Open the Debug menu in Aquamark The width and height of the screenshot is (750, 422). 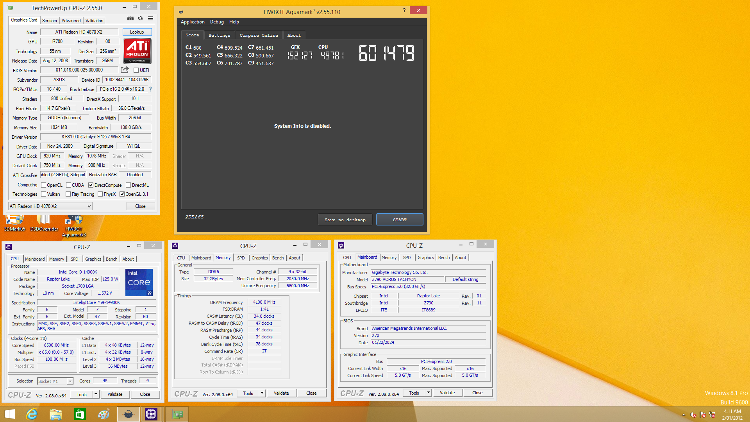coord(217,22)
